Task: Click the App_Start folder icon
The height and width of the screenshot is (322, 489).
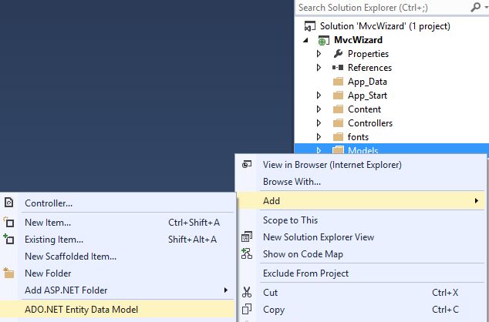Action: tap(338, 95)
